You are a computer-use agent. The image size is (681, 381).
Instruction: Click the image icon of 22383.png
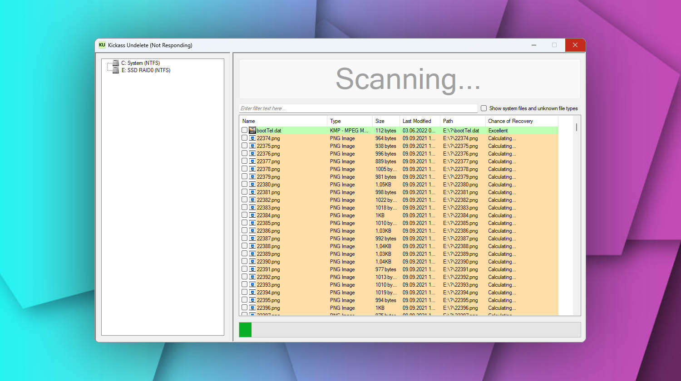pos(252,207)
